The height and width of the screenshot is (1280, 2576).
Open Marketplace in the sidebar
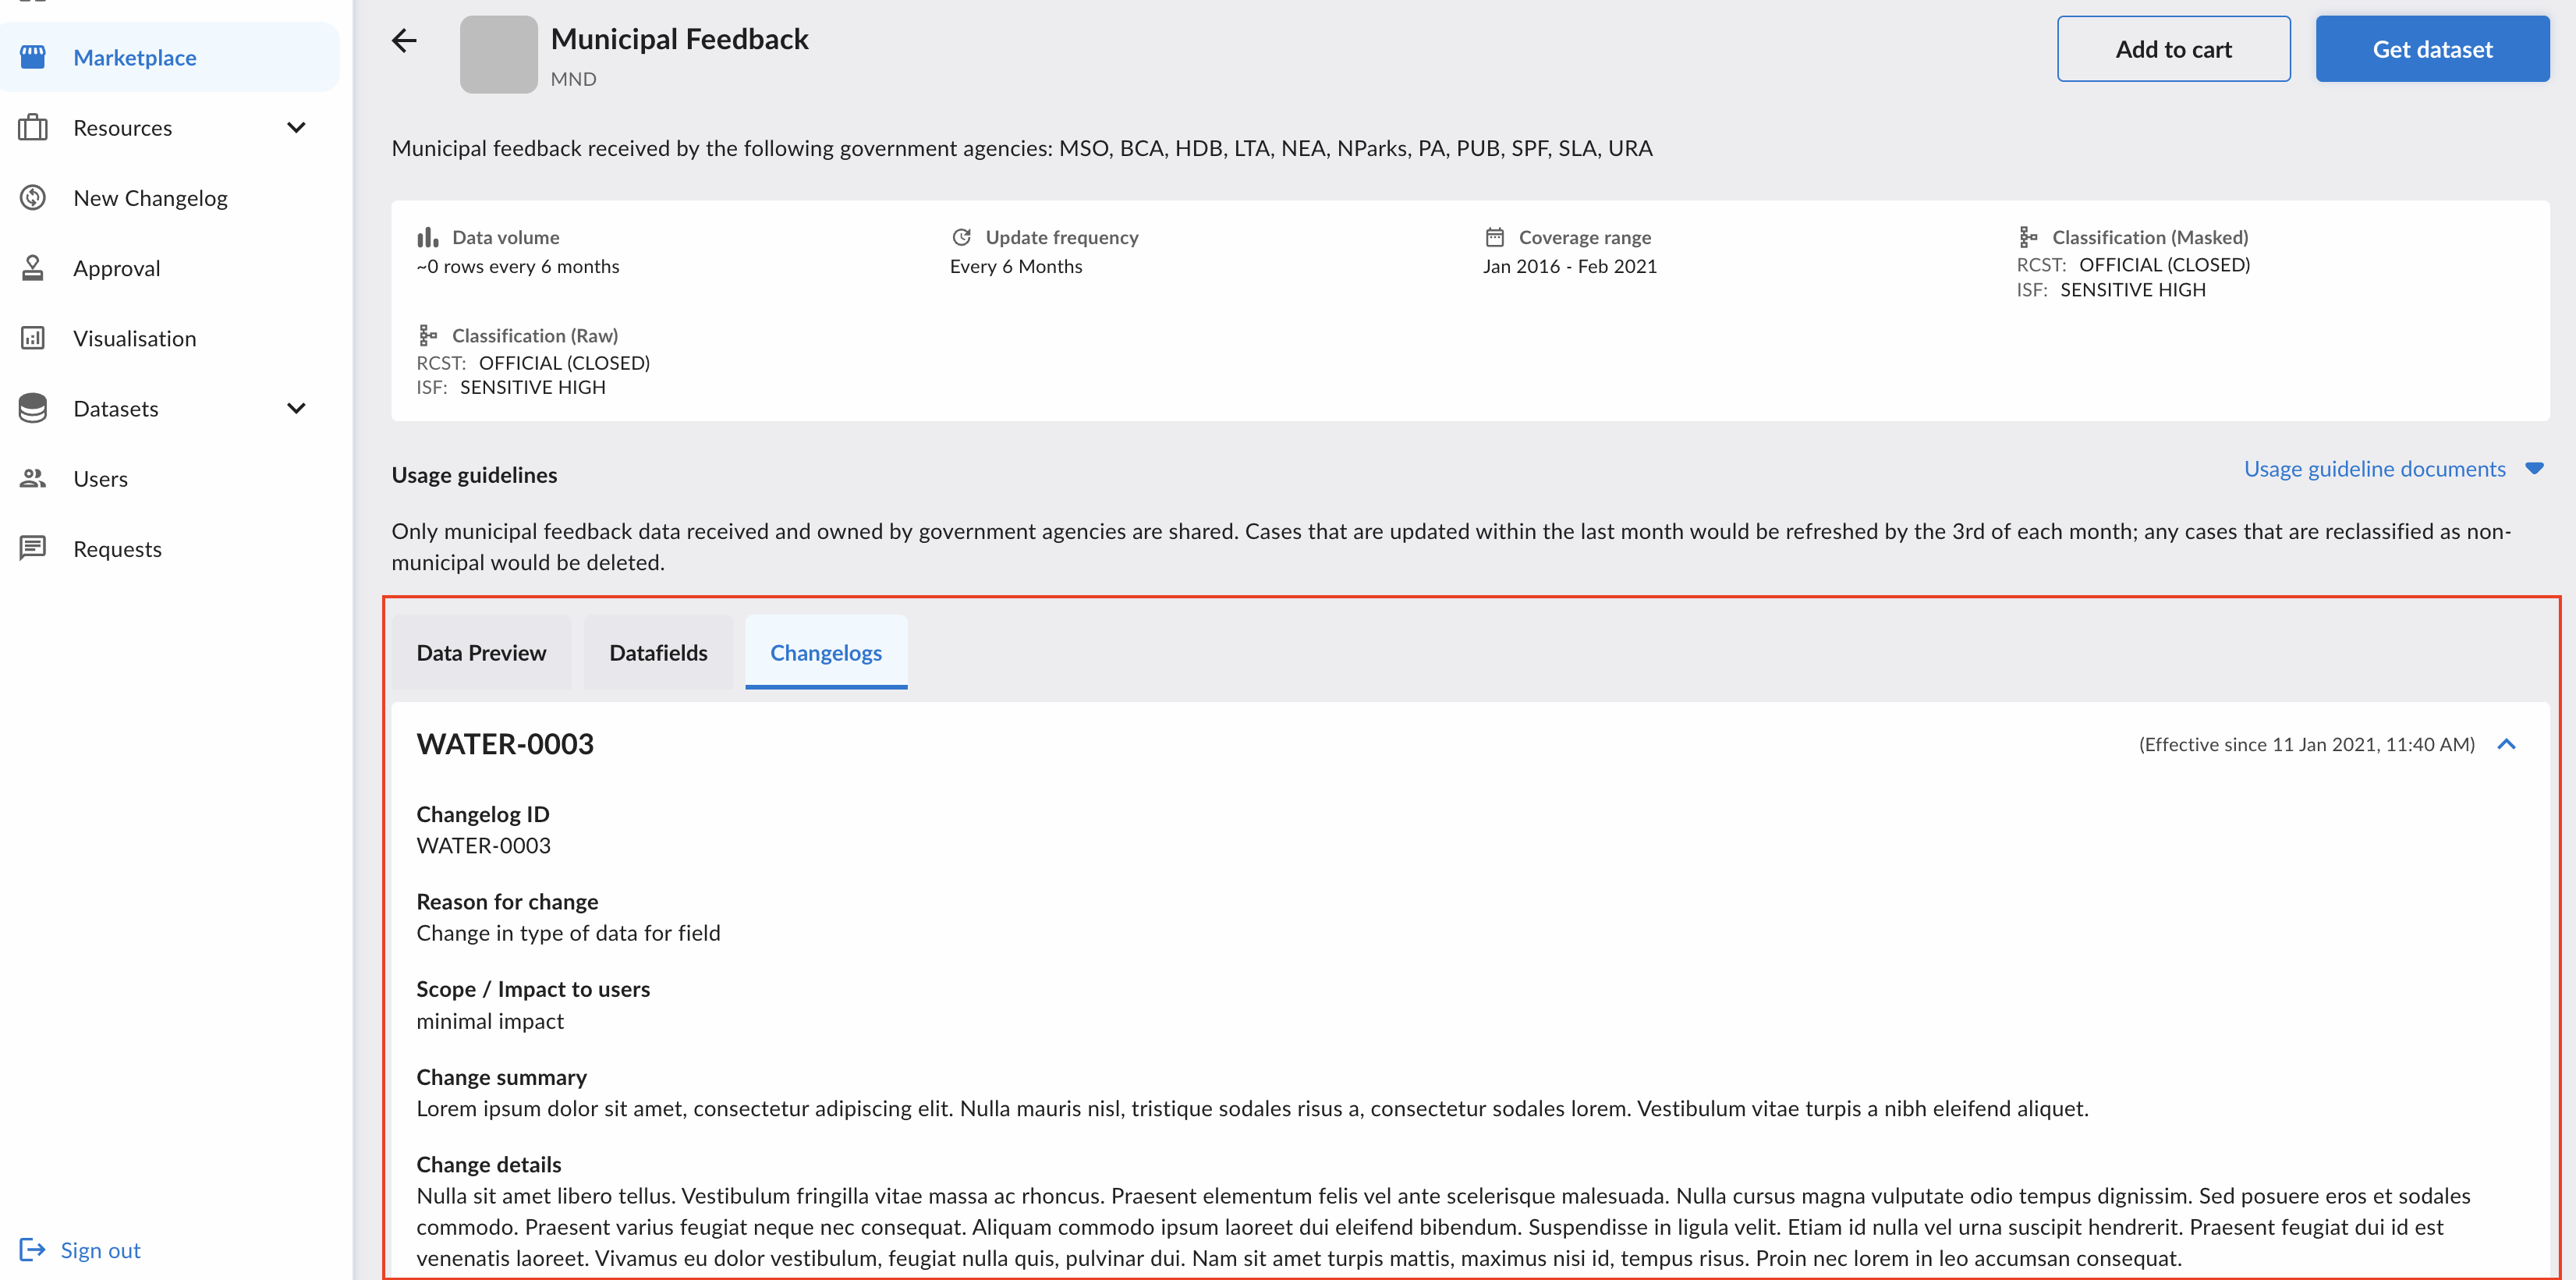[x=170, y=57]
